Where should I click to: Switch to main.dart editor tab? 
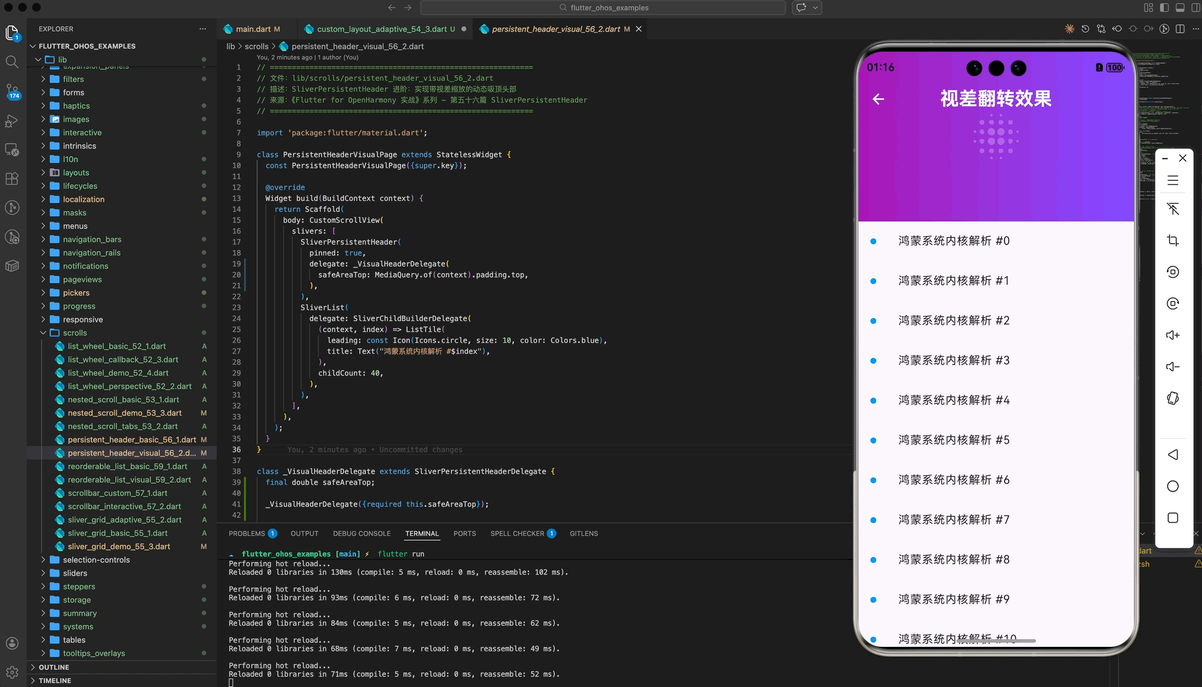point(253,29)
